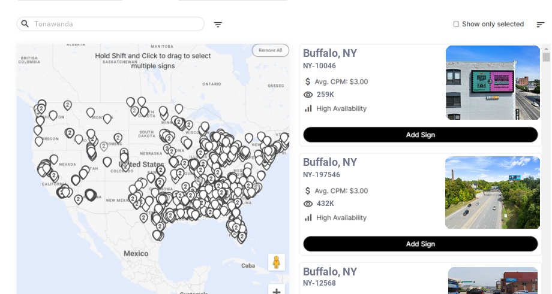The height and width of the screenshot is (294, 552).
Task: Click the Buffalo, NY title for NY-12568
Action: pos(330,271)
